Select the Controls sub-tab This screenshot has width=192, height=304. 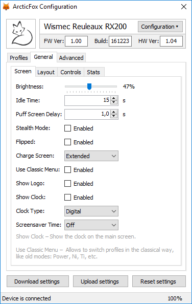point(70,72)
